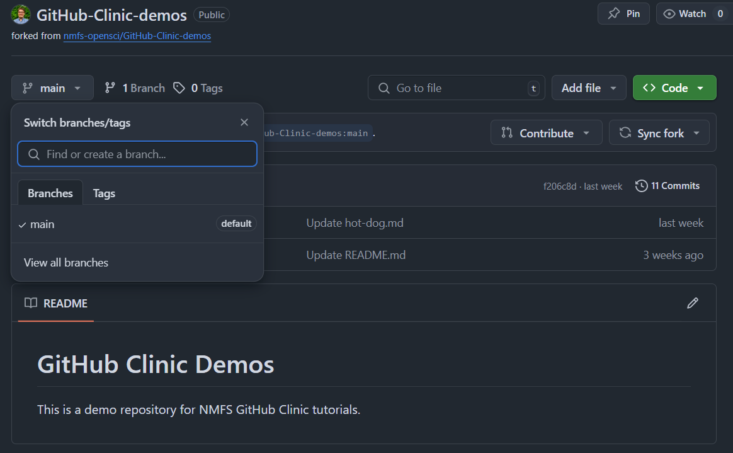The height and width of the screenshot is (453, 733).
Task: Click the Find or create a branch field
Action: point(137,154)
